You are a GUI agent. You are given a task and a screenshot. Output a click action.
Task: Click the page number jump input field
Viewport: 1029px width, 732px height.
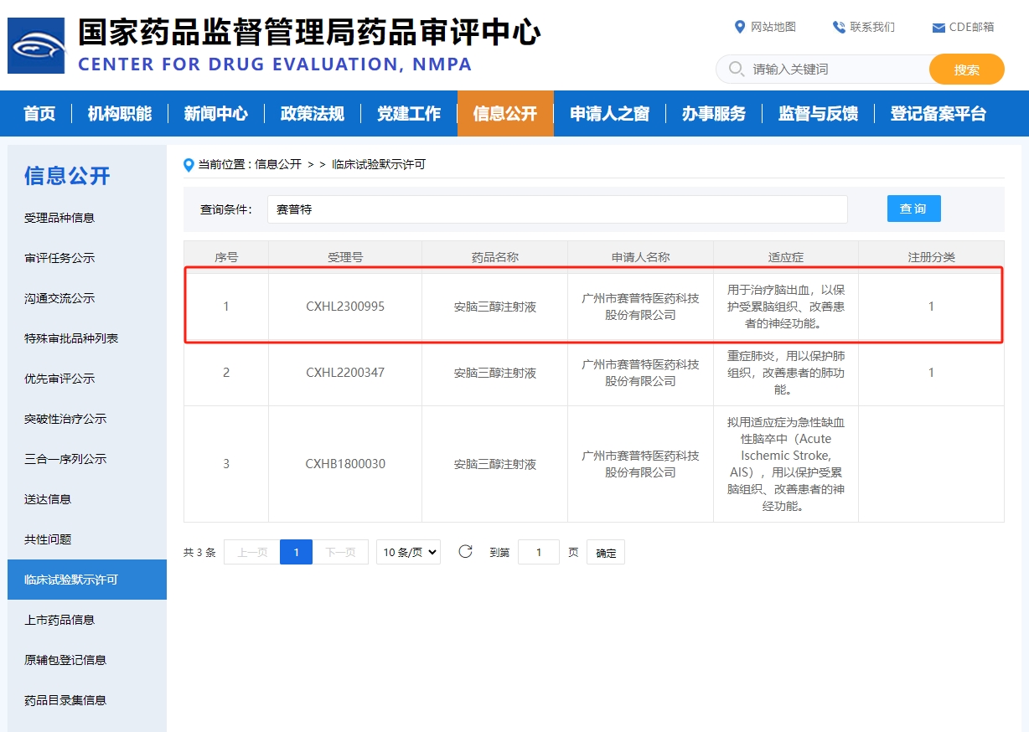point(538,552)
